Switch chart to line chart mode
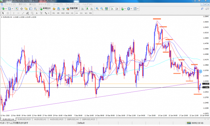This screenshot has height=126, width=210. (x=92, y=9)
